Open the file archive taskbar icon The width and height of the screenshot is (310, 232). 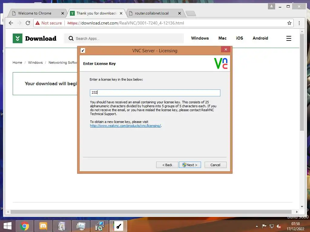[62, 226]
